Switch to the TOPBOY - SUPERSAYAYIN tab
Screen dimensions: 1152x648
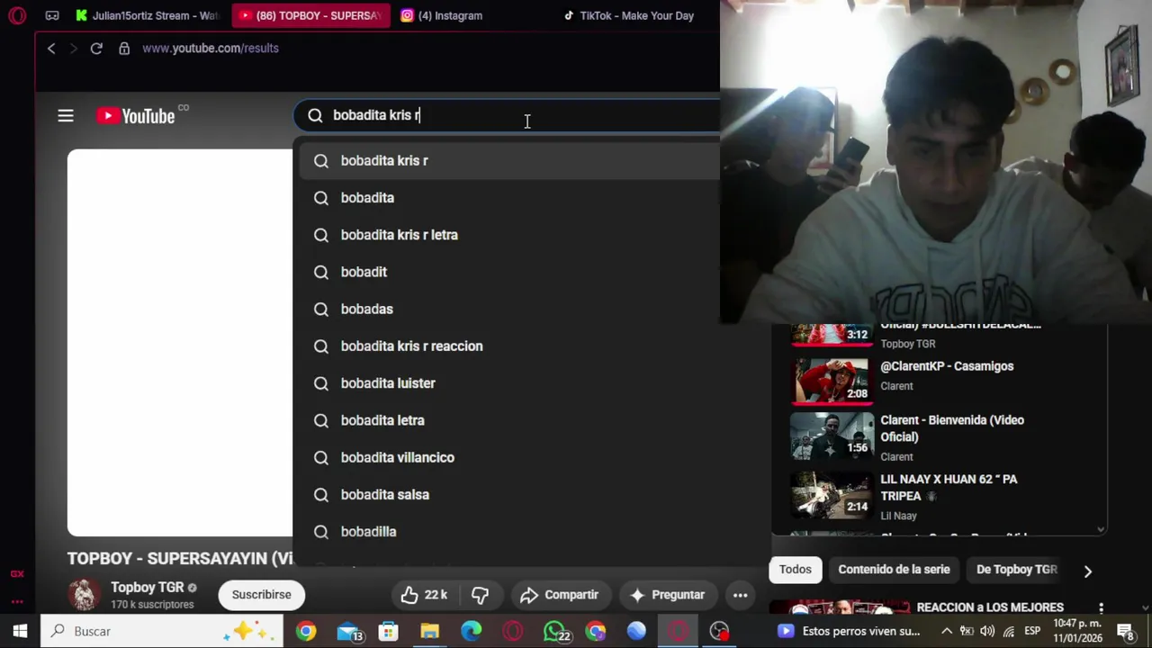(311, 15)
